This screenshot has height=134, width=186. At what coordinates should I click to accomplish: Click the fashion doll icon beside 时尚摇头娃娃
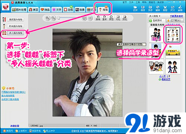point(4,26)
